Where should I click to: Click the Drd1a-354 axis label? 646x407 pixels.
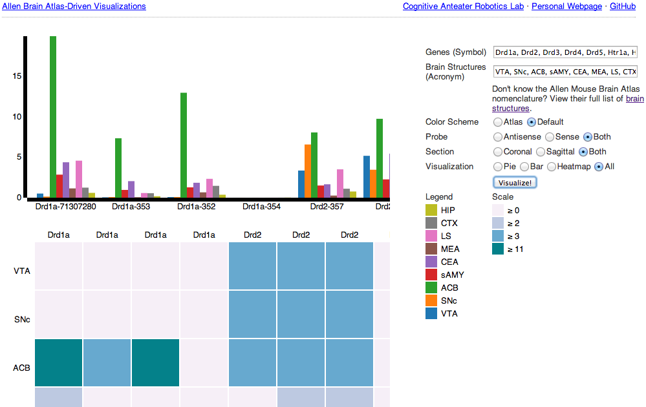pos(262,207)
